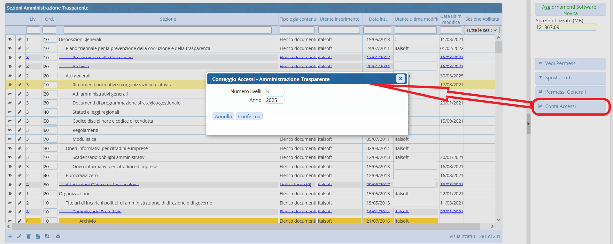613x244 pixels.
Task: Click the refresh table icon
Action: click(47, 236)
